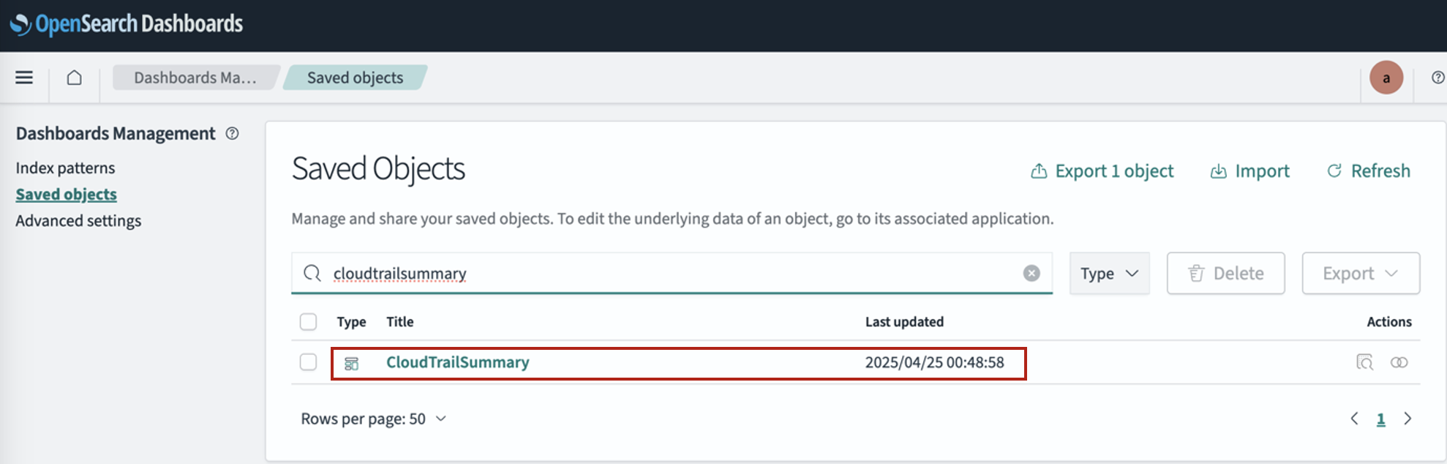Click the Import button
Viewport: 1447px width, 464px height.
click(1249, 171)
